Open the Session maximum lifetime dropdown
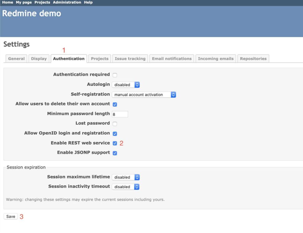This screenshot has height=233, width=303. click(126, 177)
